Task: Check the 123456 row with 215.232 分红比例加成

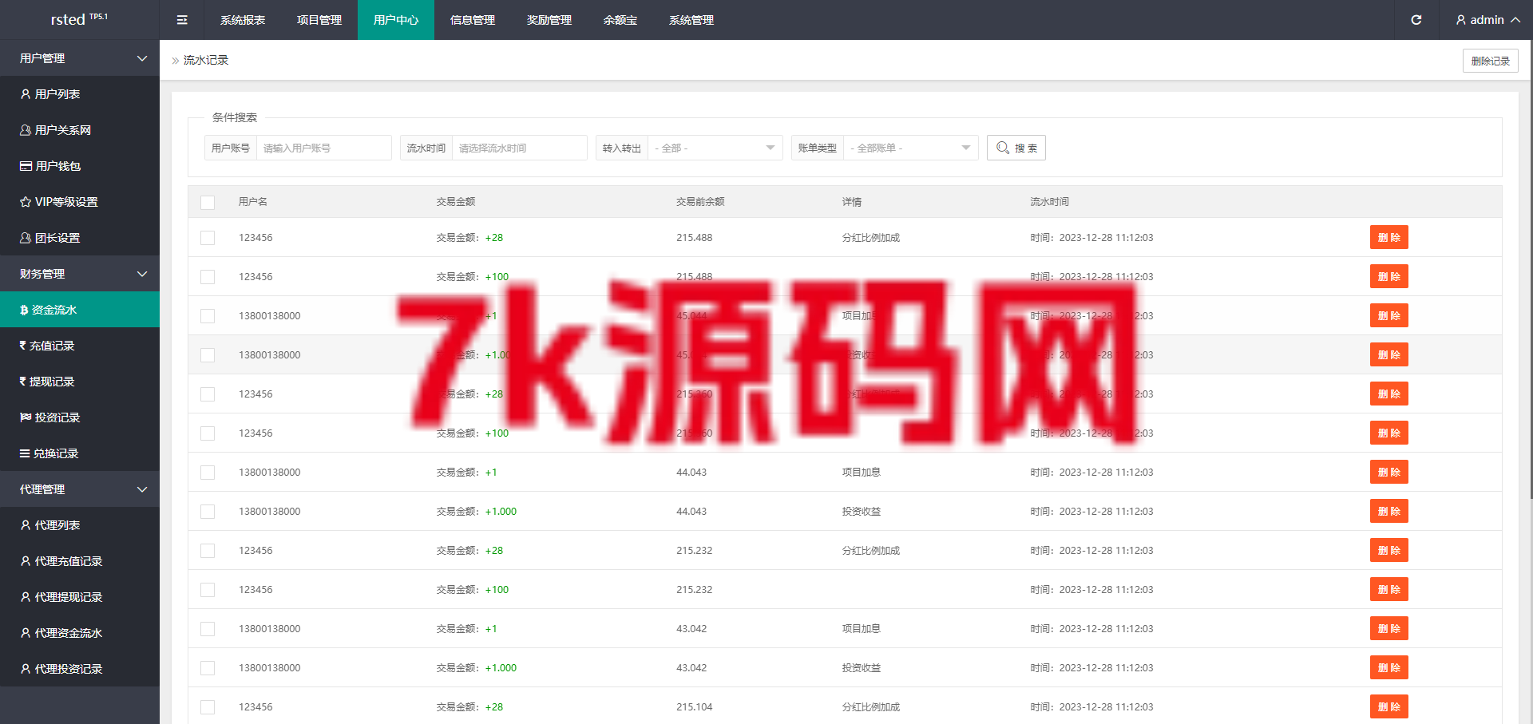Action: coord(208,551)
